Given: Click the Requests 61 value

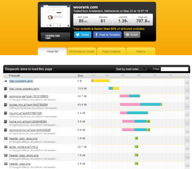Looking at the screenshot, I should 103,21.
